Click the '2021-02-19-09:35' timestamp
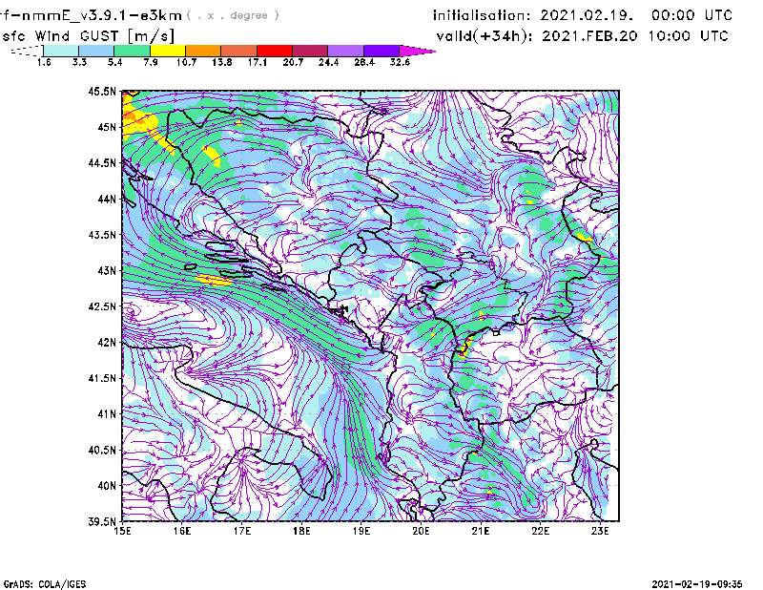Viewport: 763px width, 590px height. pos(697,584)
